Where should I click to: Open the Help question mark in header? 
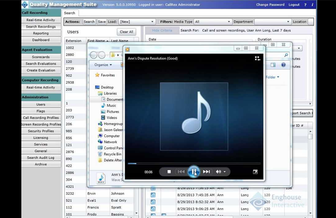pyautogui.click(x=305, y=5)
